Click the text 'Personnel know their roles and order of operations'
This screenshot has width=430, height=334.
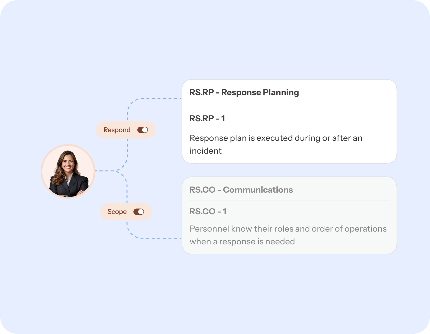pyautogui.click(x=288, y=229)
